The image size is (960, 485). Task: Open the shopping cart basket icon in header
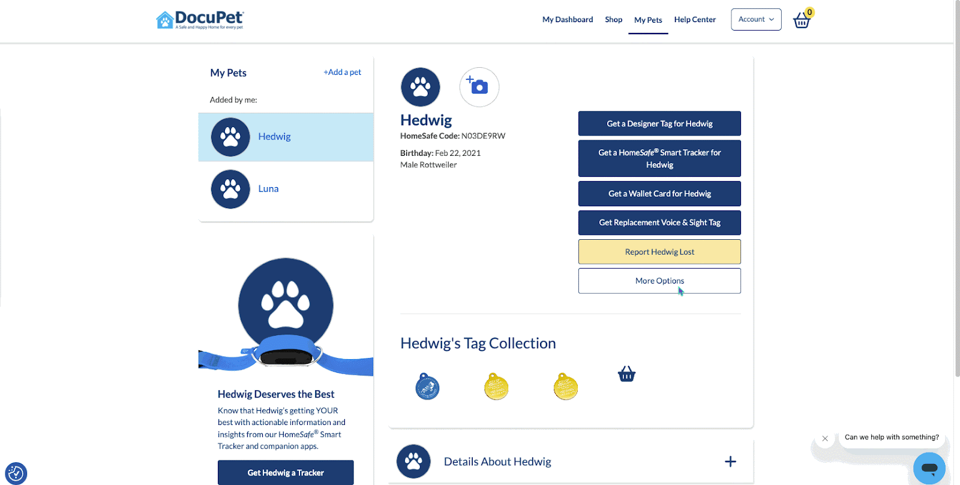click(x=802, y=19)
